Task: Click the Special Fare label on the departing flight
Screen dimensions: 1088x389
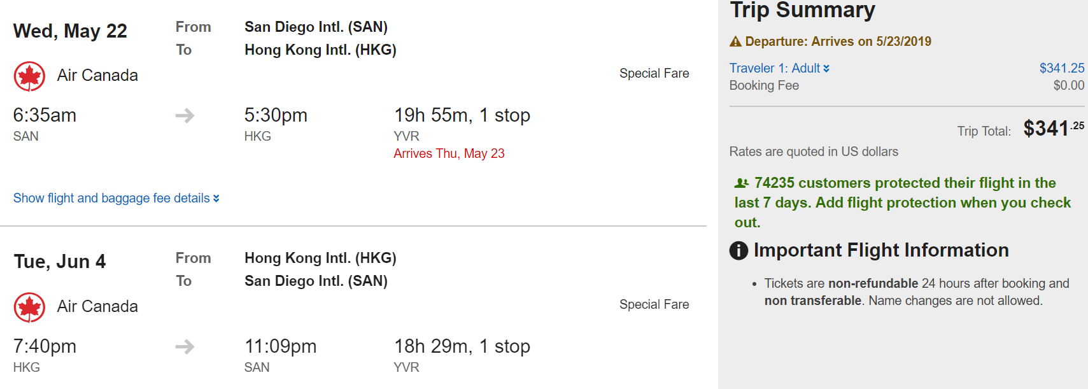Action: 654,73
